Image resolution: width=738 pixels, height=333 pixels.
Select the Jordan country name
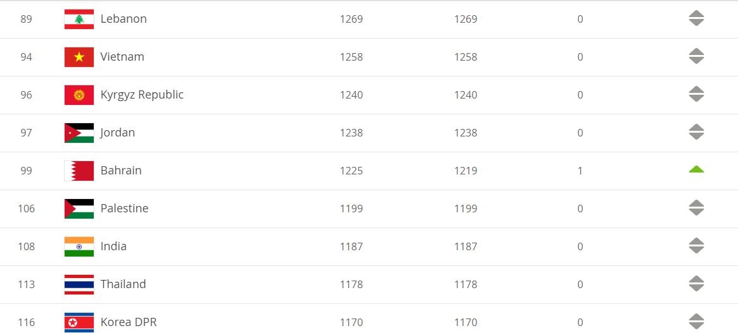click(117, 133)
